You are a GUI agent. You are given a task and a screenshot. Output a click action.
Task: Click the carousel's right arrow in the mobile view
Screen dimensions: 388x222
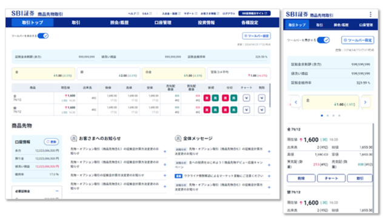tap(365, 102)
